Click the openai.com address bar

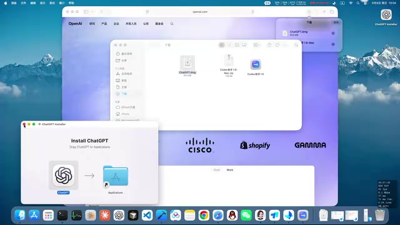click(200, 12)
